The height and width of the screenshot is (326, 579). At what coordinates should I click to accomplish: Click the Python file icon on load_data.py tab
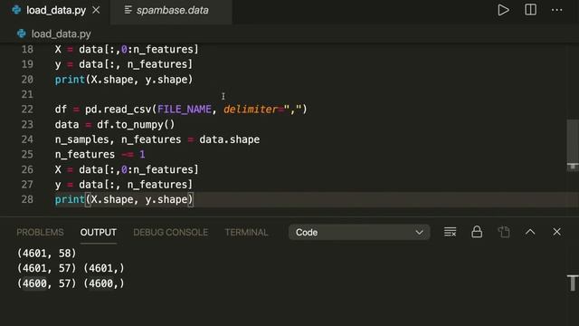16,10
